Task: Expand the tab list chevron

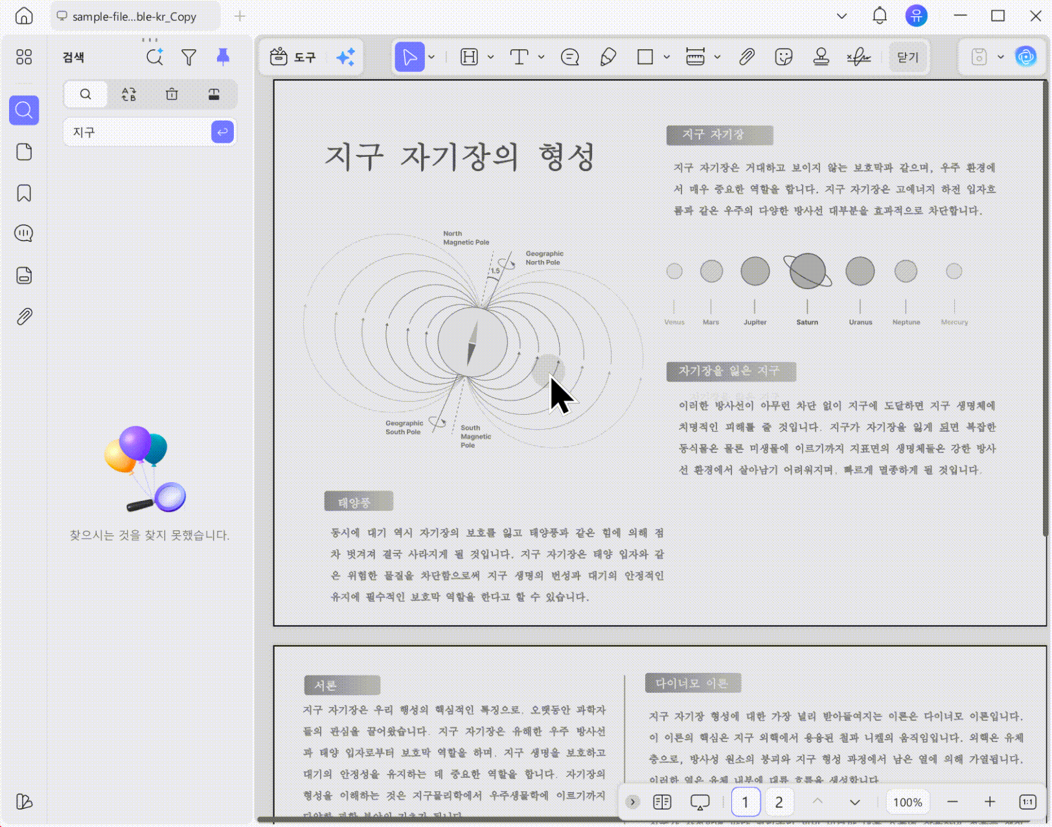Action: click(x=842, y=16)
